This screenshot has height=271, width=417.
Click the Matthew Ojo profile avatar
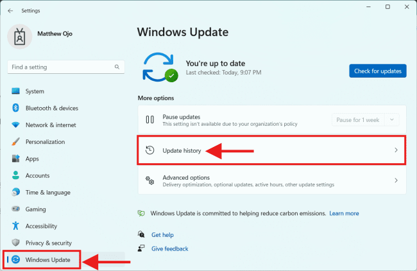19,37
